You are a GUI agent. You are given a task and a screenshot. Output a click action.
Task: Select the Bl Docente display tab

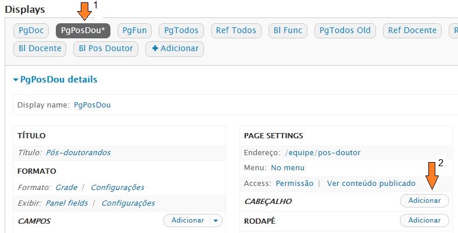tap(40, 48)
